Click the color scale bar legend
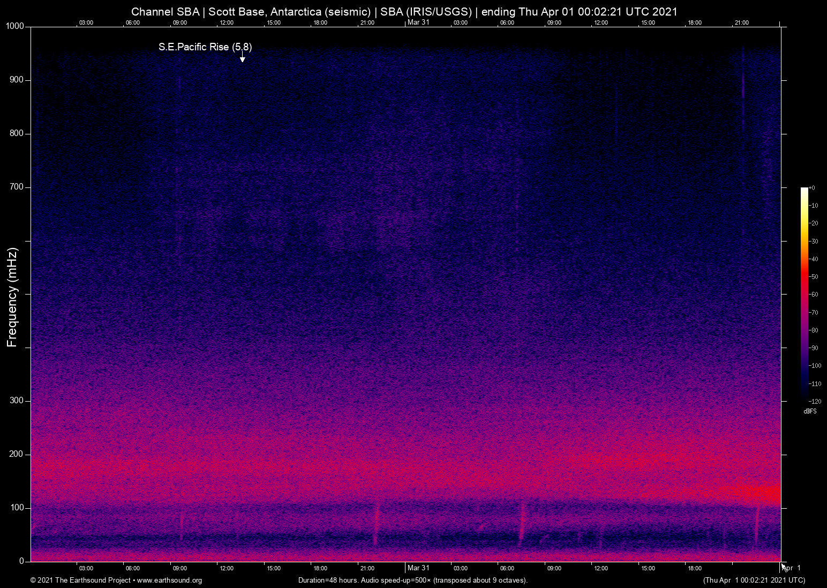The height and width of the screenshot is (588, 827). point(804,293)
